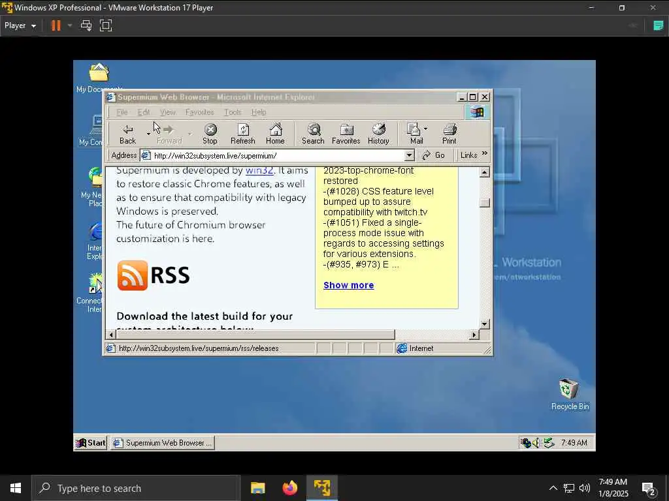669x501 pixels.
Task: Follow the win32 hyperlink
Action: coord(259,170)
